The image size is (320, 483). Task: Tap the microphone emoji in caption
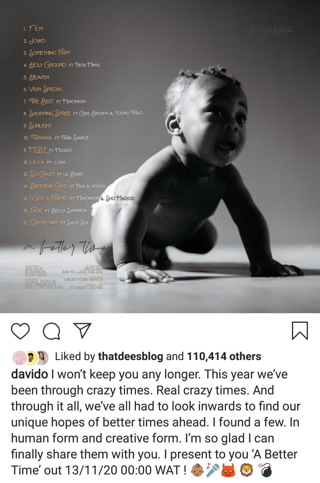pos(212,471)
